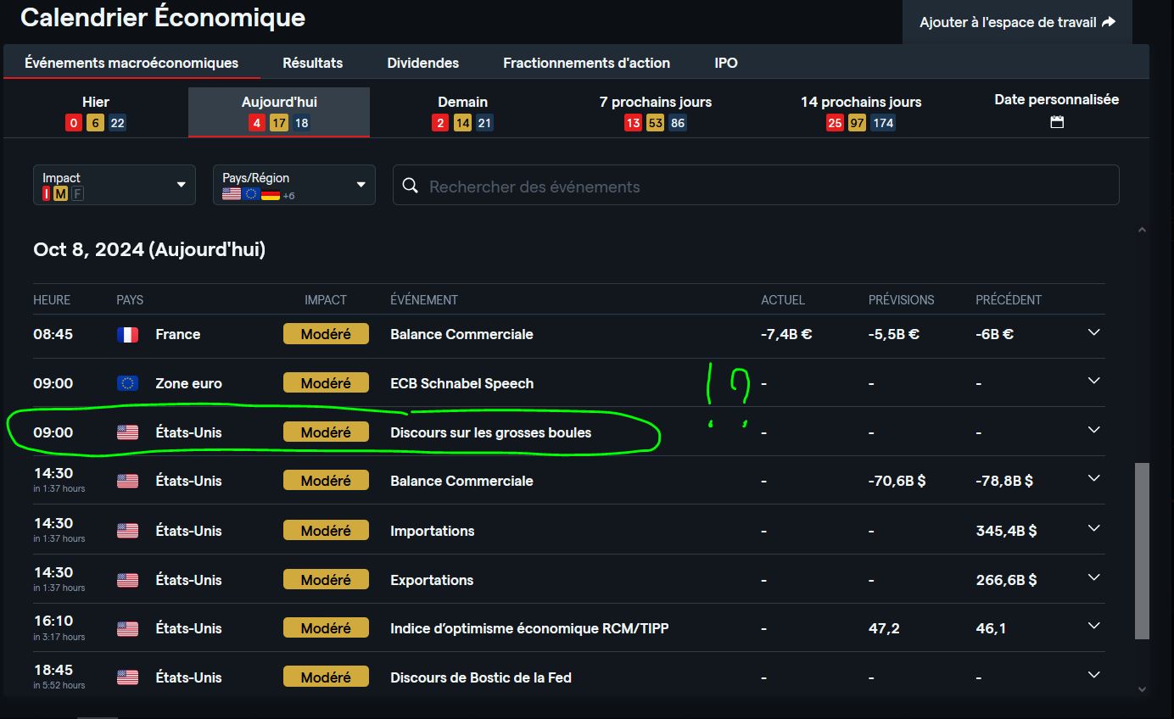The width and height of the screenshot is (1174, 719).
Task: Click the share arrow icon beside Ajouter à l'espace
Action: click(1109, 22)
